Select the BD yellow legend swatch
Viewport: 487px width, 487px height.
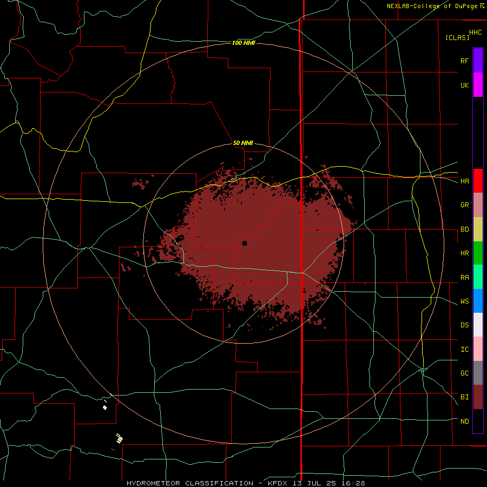point(478,229)
